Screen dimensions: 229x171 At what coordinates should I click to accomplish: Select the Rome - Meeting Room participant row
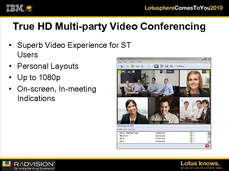[x=163, y=133]
